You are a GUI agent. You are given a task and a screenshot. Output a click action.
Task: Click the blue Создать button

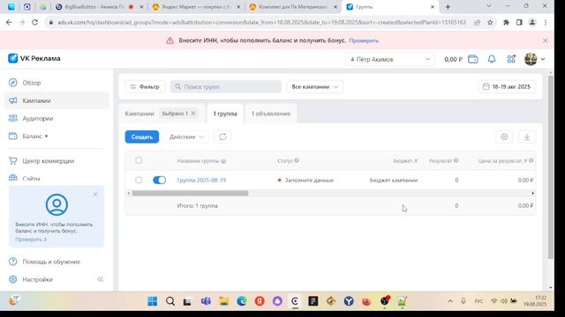pyautogui.click(x=142, y=137)
